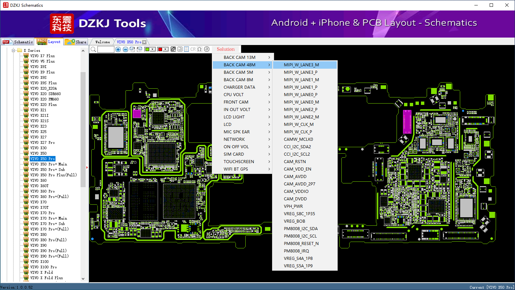Switch to the Welcome tab
The width and height of the screenshot is (515, 290).
(103, 42)
